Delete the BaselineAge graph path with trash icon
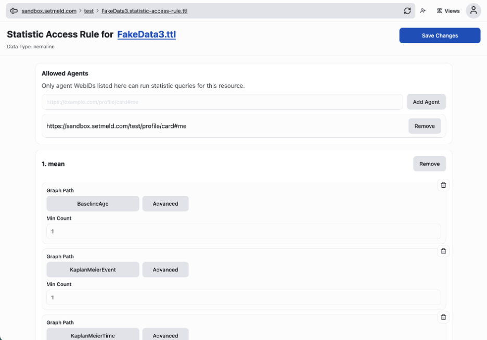The height and width of the screenshot is (340, 487). (x=443, y=185)
